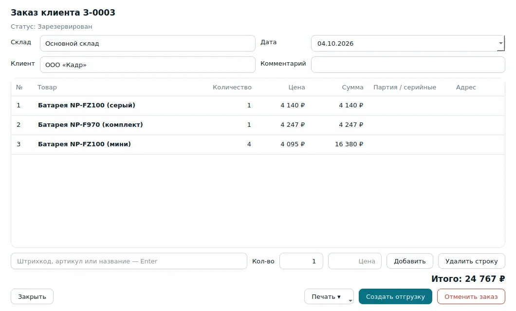Select the Кол-во quantity field
Image resolution: width=516 pixels, height=311 pixels.
[x=301, y=261]
